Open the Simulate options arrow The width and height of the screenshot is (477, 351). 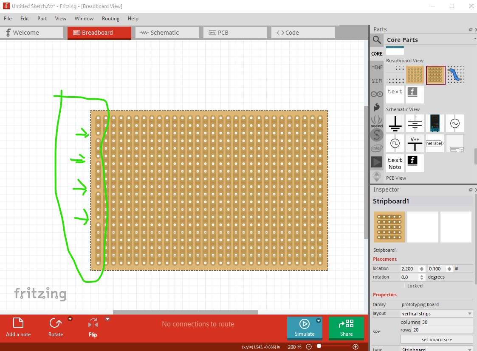point(319,320)
